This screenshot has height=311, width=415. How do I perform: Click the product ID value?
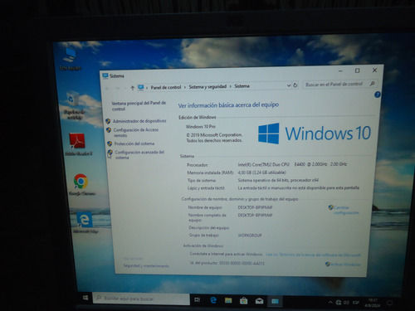click(242, 263)
